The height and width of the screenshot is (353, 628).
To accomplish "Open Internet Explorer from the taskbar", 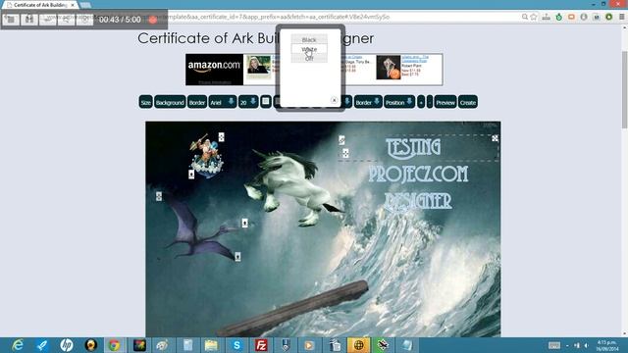I will point(18,345).
